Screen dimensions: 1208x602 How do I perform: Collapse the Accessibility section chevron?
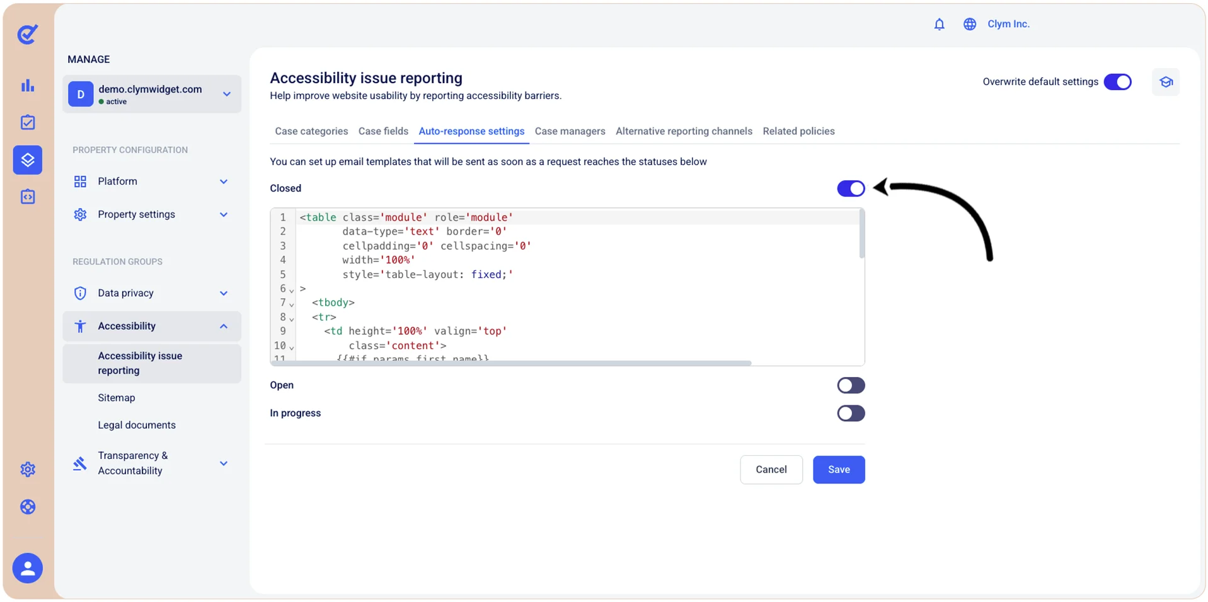[x=224, y=326]
